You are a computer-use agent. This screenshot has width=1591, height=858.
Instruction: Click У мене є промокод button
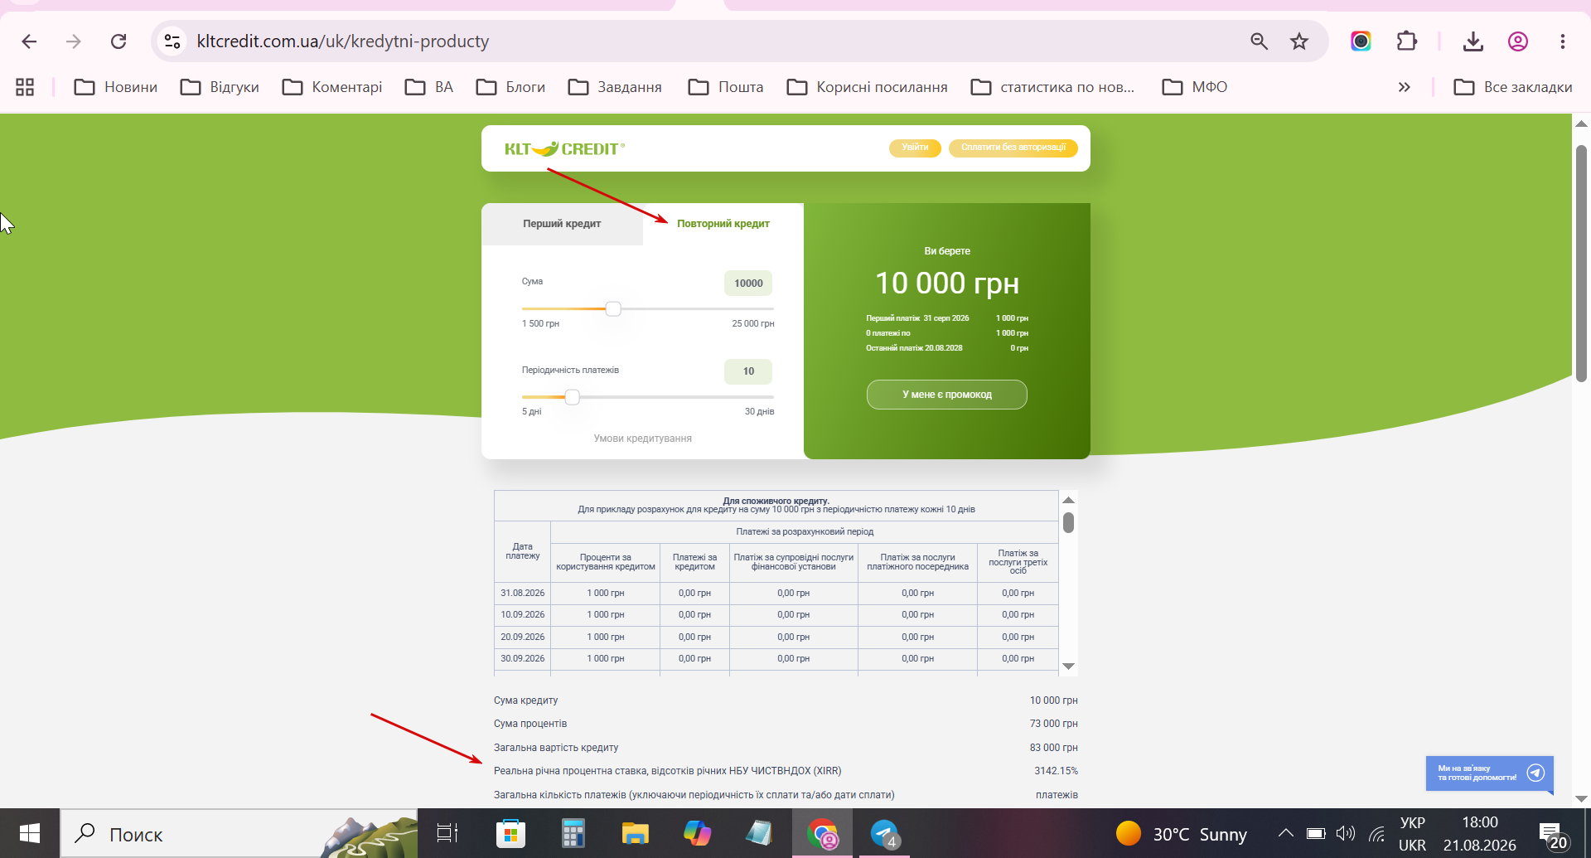pyautogui.click(x=947, y=395)
